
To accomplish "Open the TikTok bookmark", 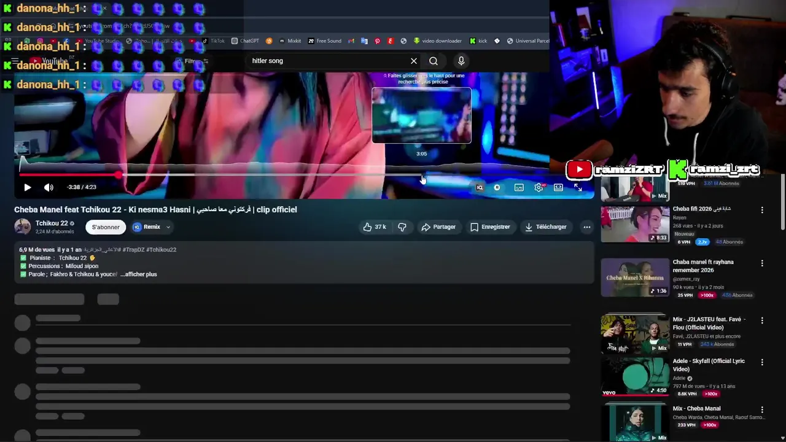I will pos(213,41).
